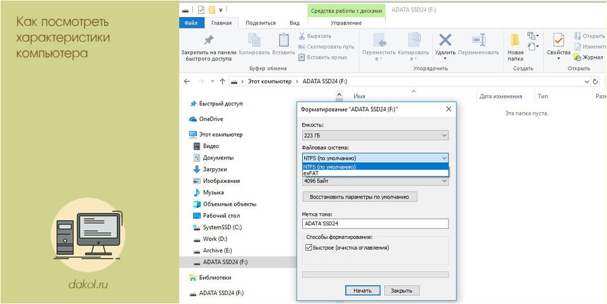The width and height of the screenshot is (607, 304).
Task: Click Этот компьютер in address path
Action: point(269,81)
